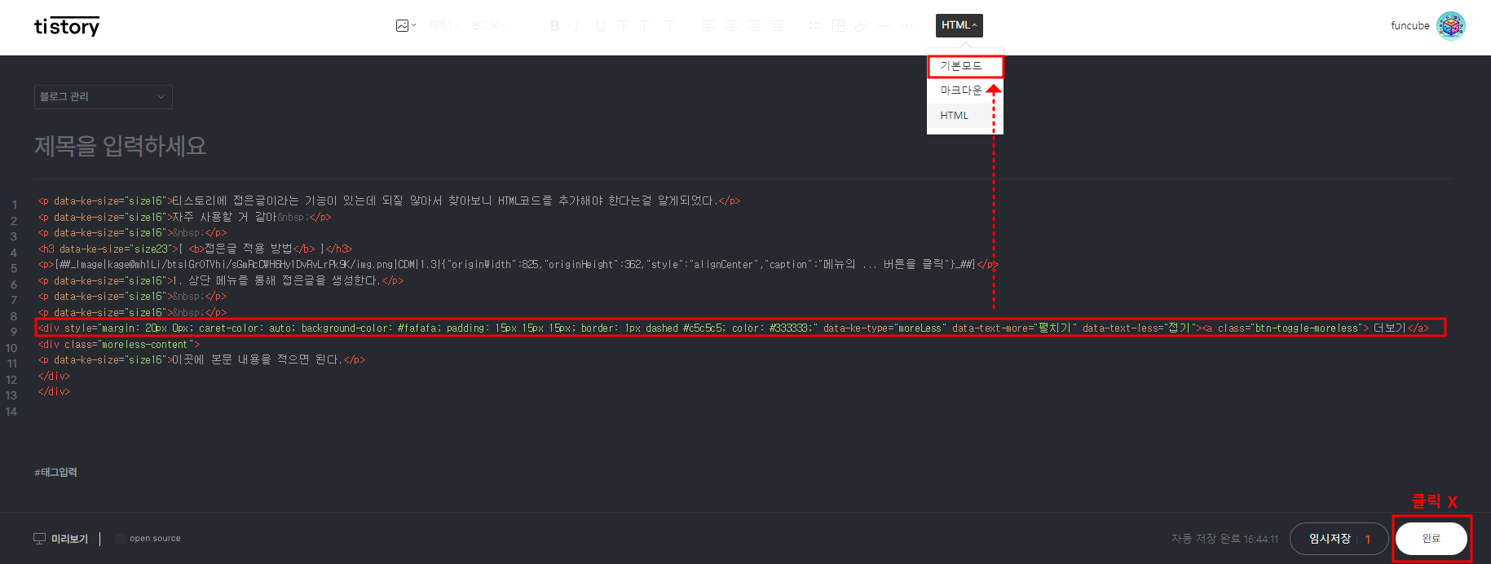Click the 완료 publish button
Viewport: 1491px width, 564px height.
coord(1431,539)
